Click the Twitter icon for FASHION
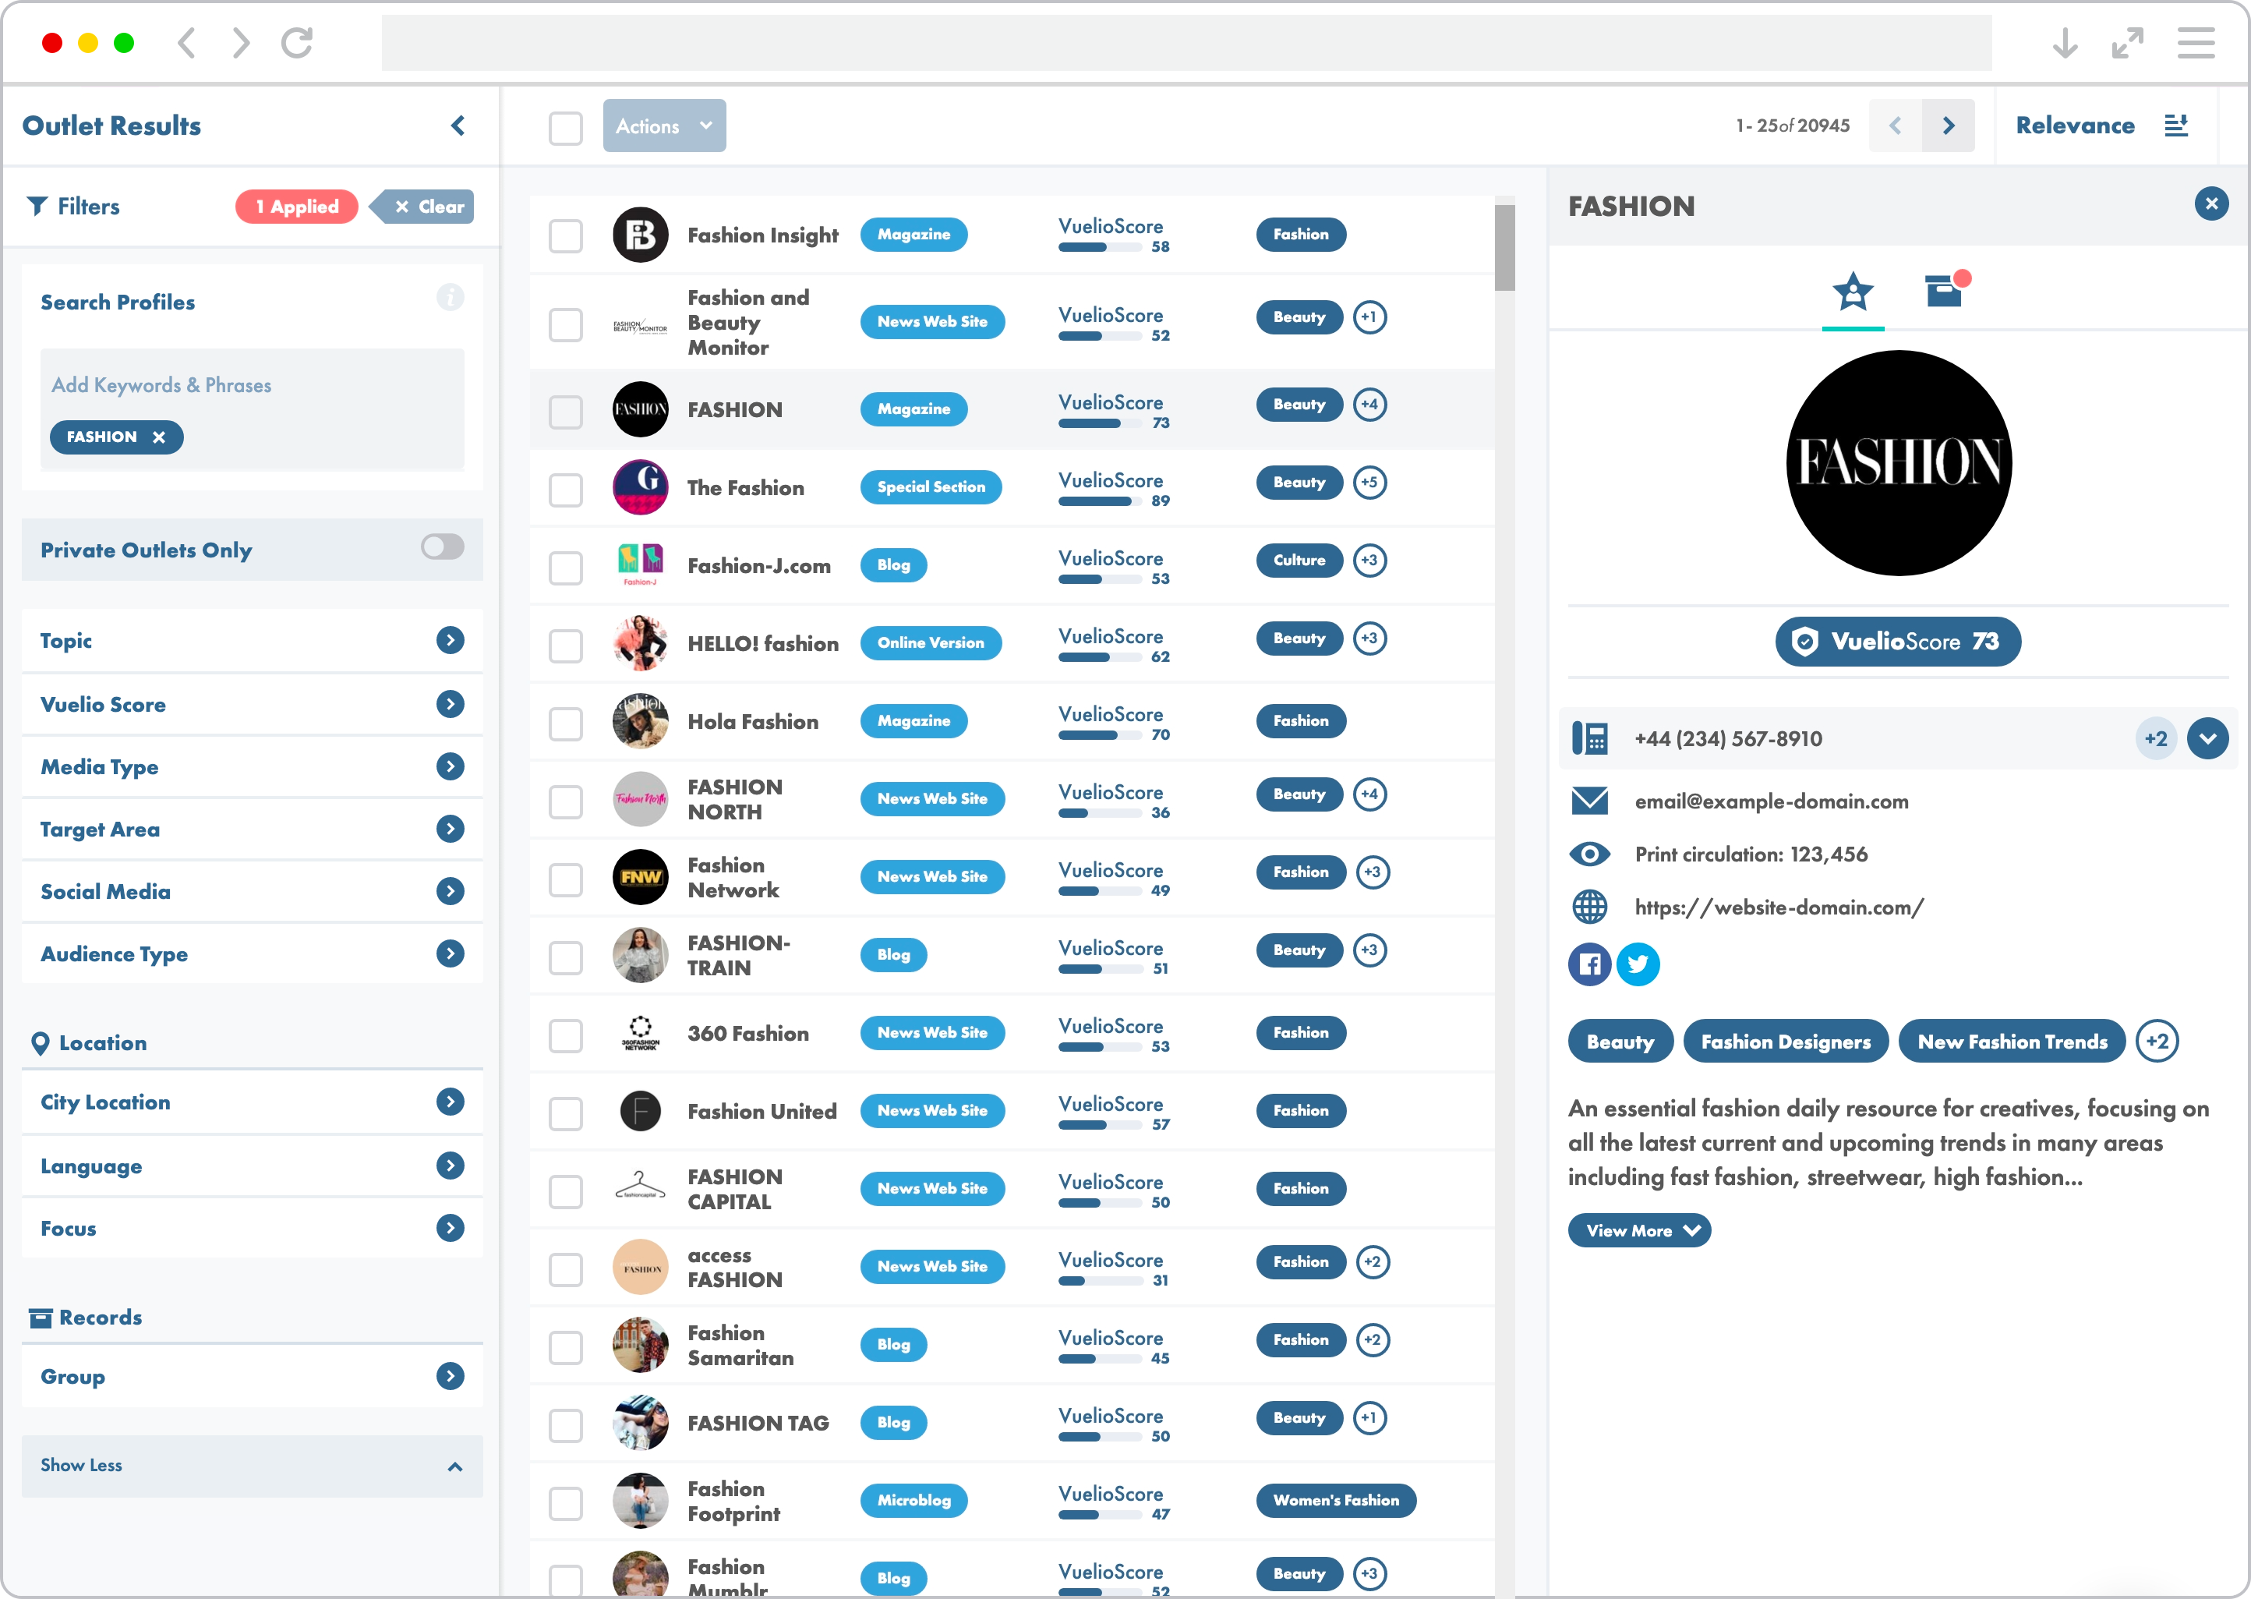 (1637, 964)
